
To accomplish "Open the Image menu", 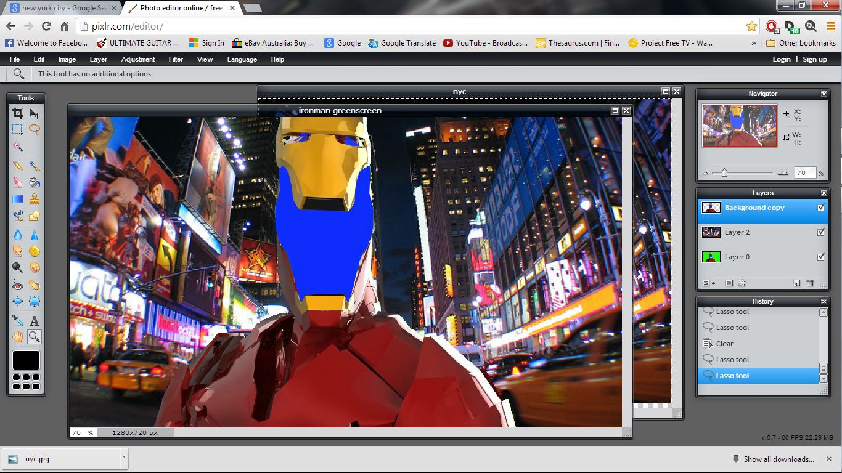I will coord(67,59).
